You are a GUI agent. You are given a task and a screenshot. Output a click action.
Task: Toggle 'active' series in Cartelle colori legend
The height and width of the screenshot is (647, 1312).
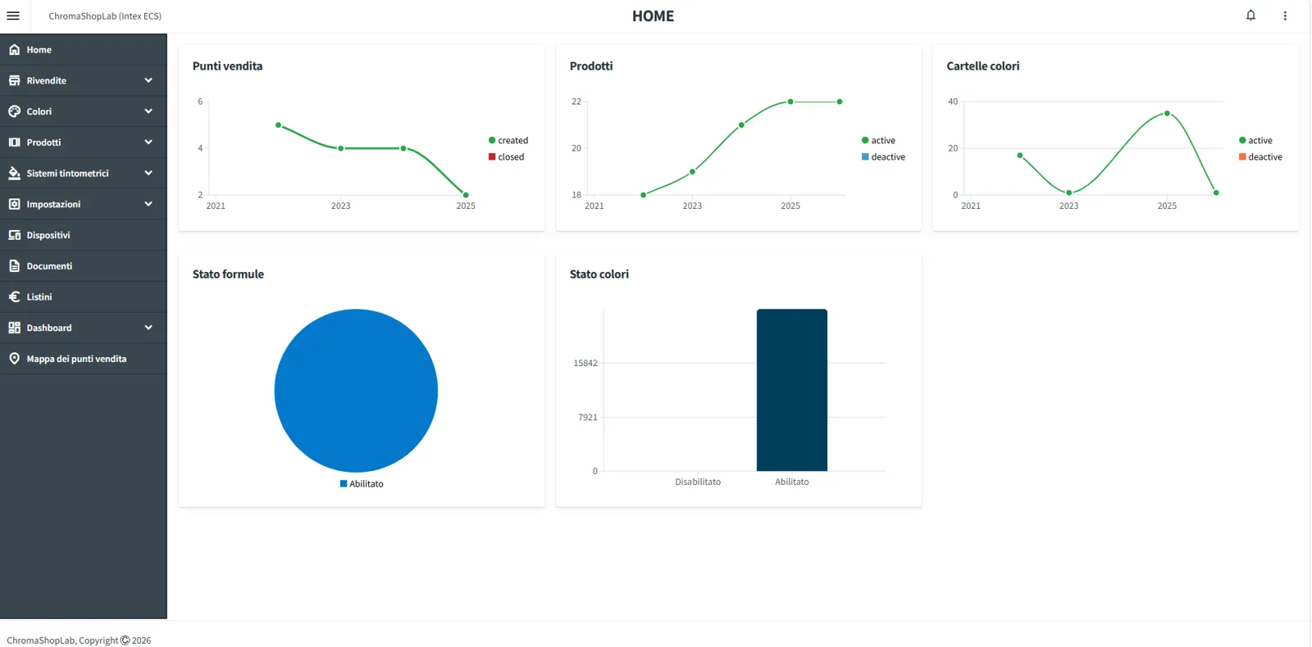point(1255,141)
